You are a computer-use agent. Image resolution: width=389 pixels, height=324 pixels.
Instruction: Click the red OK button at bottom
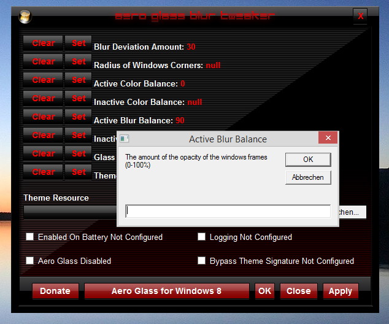pos(264,291)
